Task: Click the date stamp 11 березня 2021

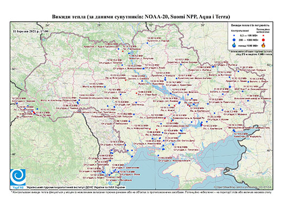Action: coord(31,31)
